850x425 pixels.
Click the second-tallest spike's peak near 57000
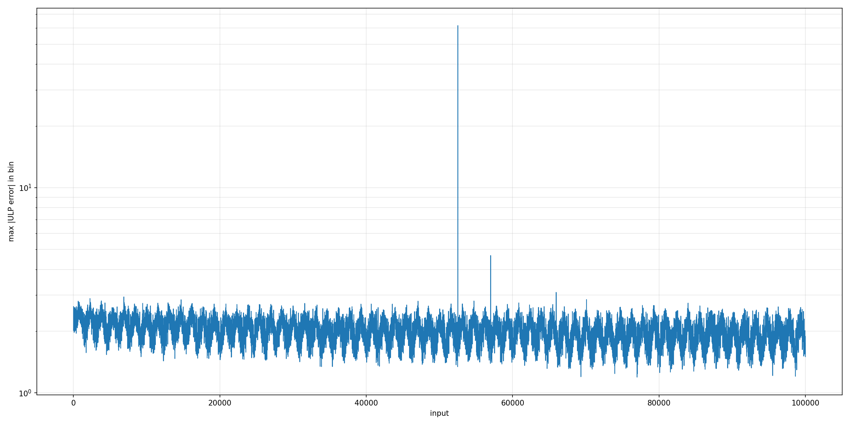[x=491, y=256]
